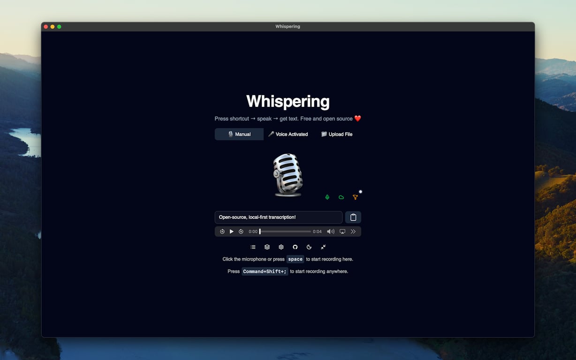Open the Settings gear
The image size is (576, 360).
coord(281,247)
